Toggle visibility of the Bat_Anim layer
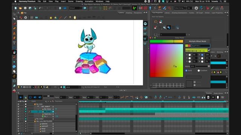 pos(18,104)
